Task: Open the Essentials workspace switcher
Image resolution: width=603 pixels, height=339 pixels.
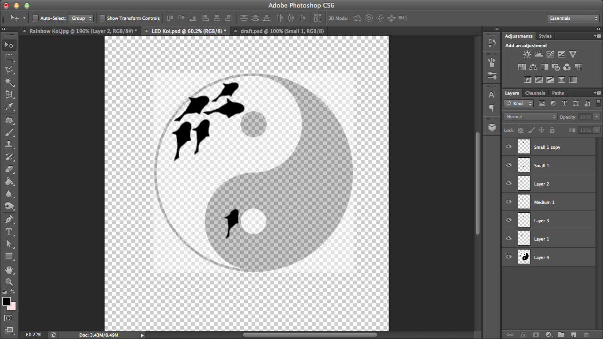Action: 573,17
